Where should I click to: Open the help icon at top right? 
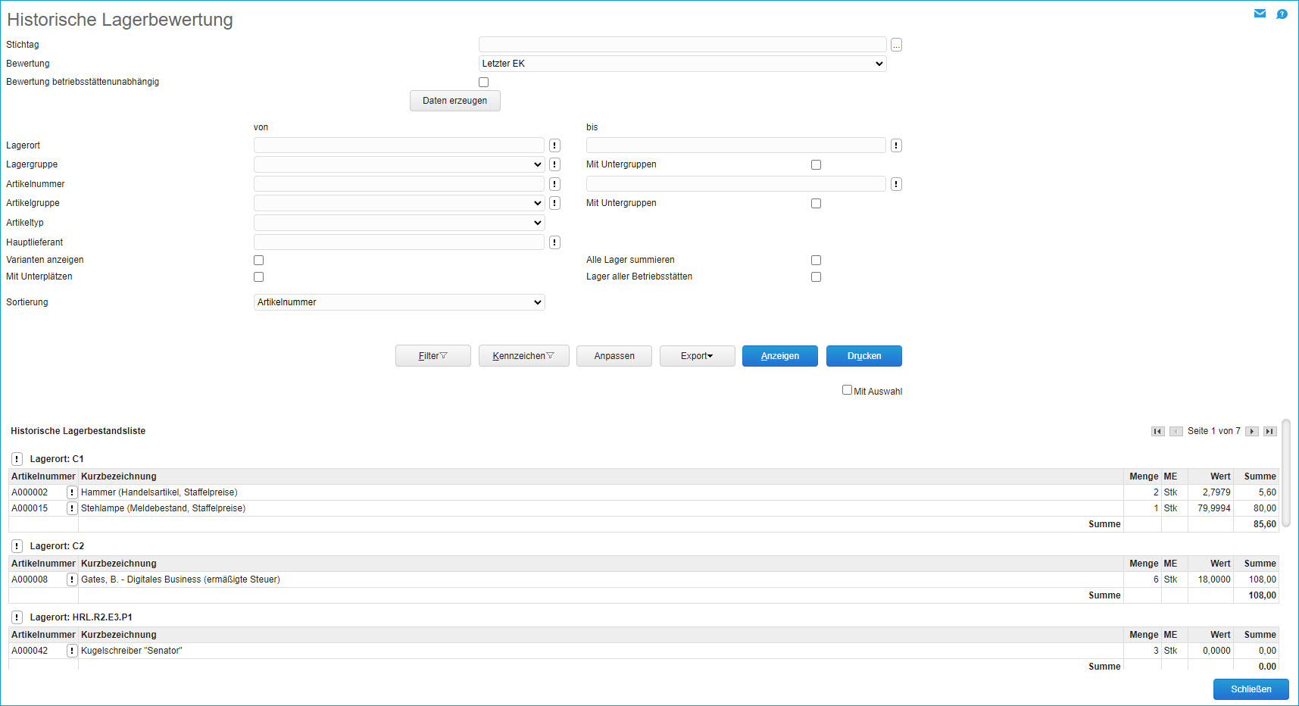point(1282,14)
